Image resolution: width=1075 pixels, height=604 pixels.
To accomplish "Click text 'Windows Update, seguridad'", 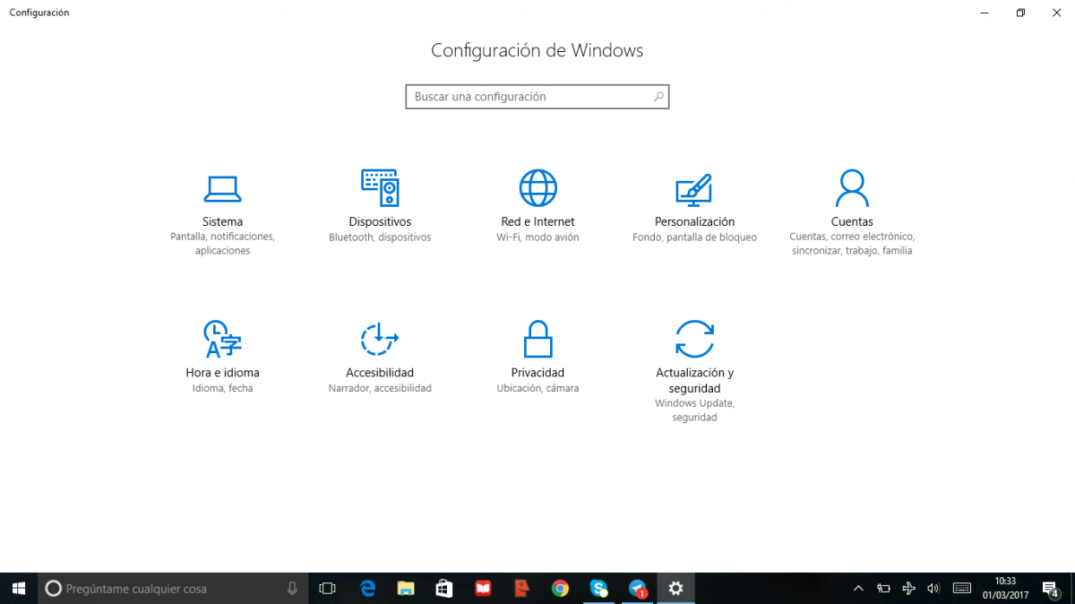I will tap(694, 410).
